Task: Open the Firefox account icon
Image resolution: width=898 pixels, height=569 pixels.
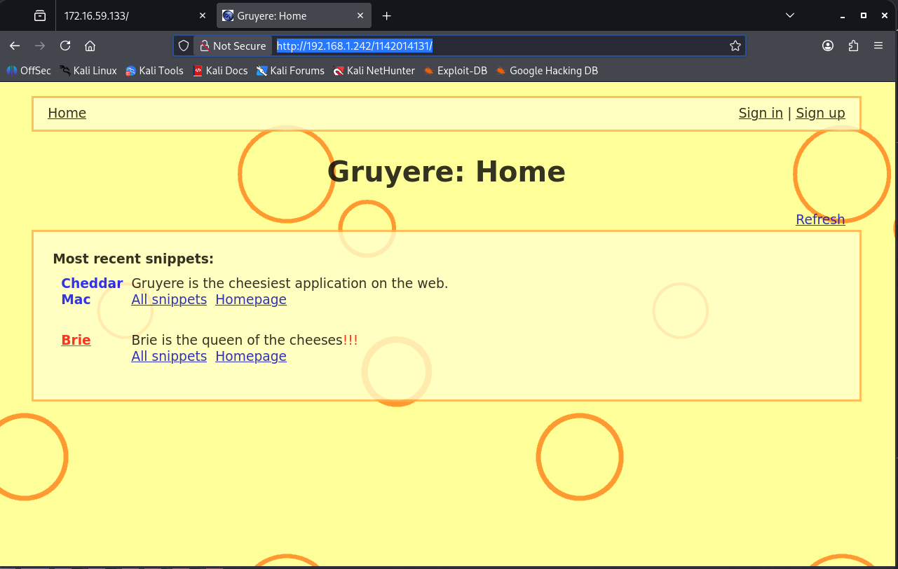Action: [828, 46]
